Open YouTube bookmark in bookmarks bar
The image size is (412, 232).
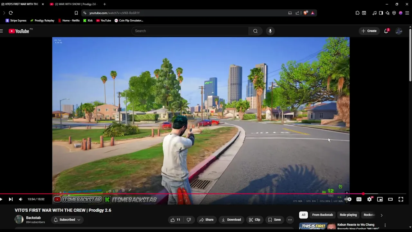[x=103, y=21]
